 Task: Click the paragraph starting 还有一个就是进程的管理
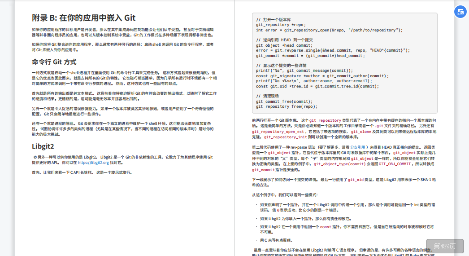(123, 128)
